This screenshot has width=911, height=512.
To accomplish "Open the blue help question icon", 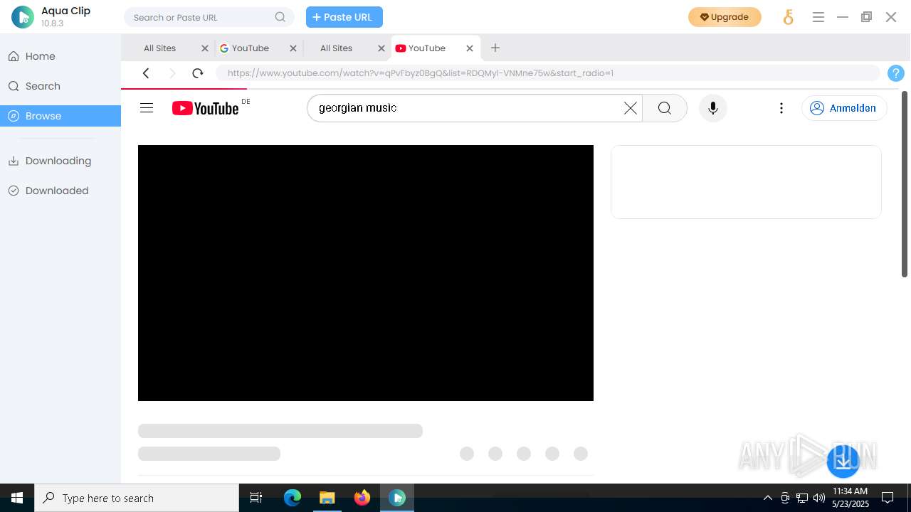I will click(896, 73).
